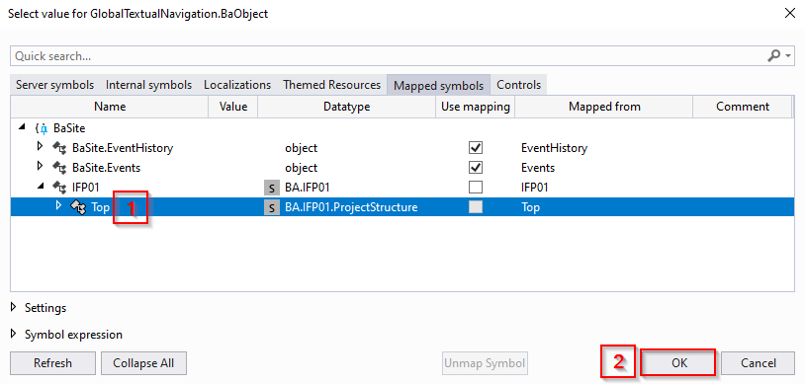
Task: Click the Top mapped from cell
Action: (530, 207)
